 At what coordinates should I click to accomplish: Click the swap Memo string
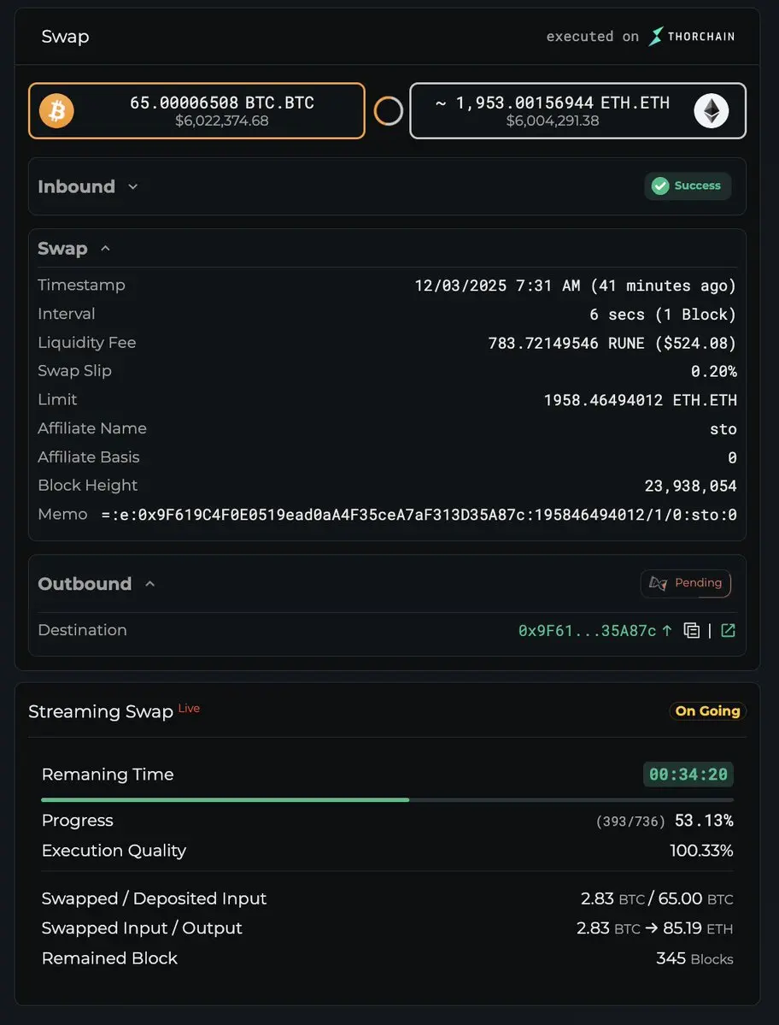point(419,515)
